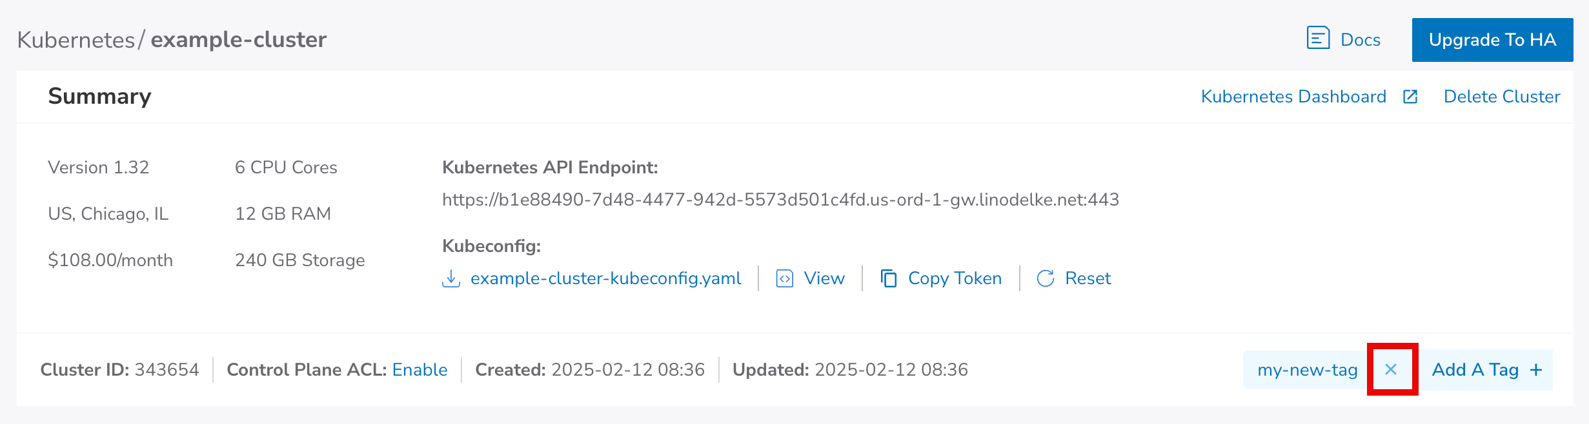Enable the Control Plane ACL
1589x424 pixels.
point(420,370)
